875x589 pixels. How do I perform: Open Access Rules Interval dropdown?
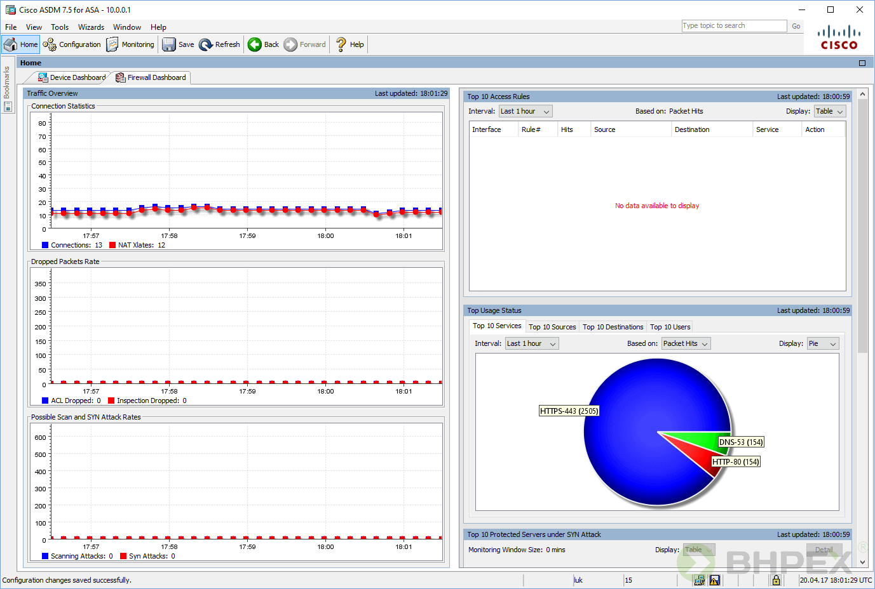[526, 111]
